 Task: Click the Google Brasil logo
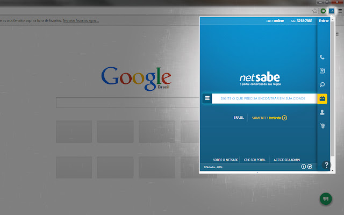[x=136, y=78]
